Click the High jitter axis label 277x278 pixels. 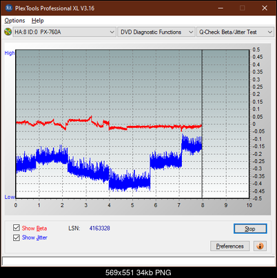(10, 53)
